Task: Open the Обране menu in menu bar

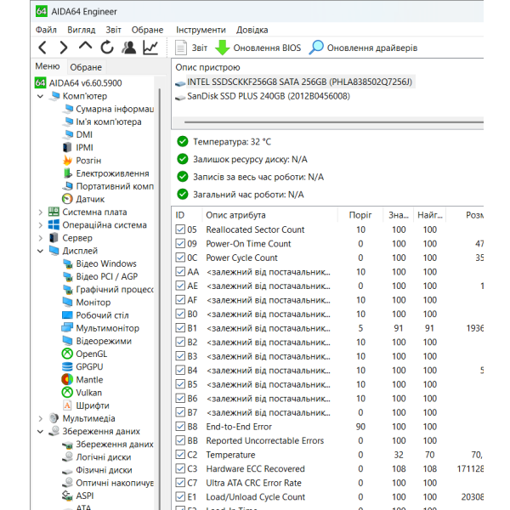Action: pos(147,30)
